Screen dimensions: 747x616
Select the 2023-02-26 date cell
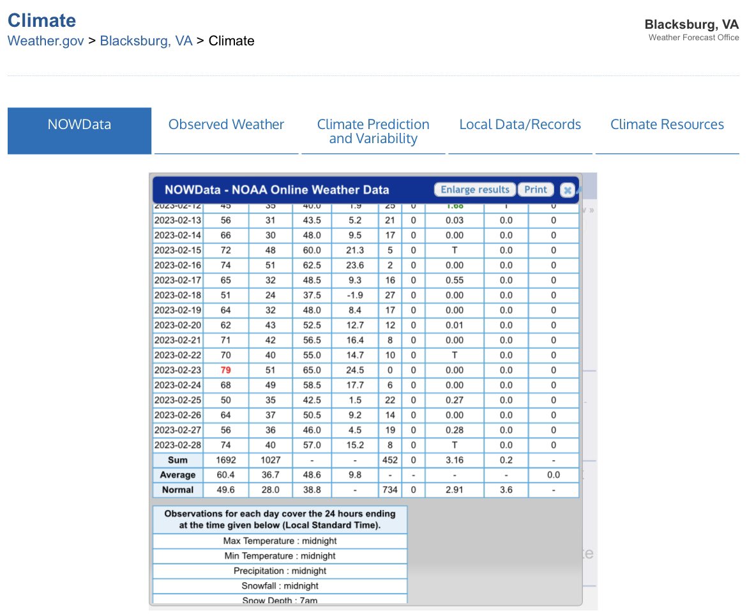point(177,415)
